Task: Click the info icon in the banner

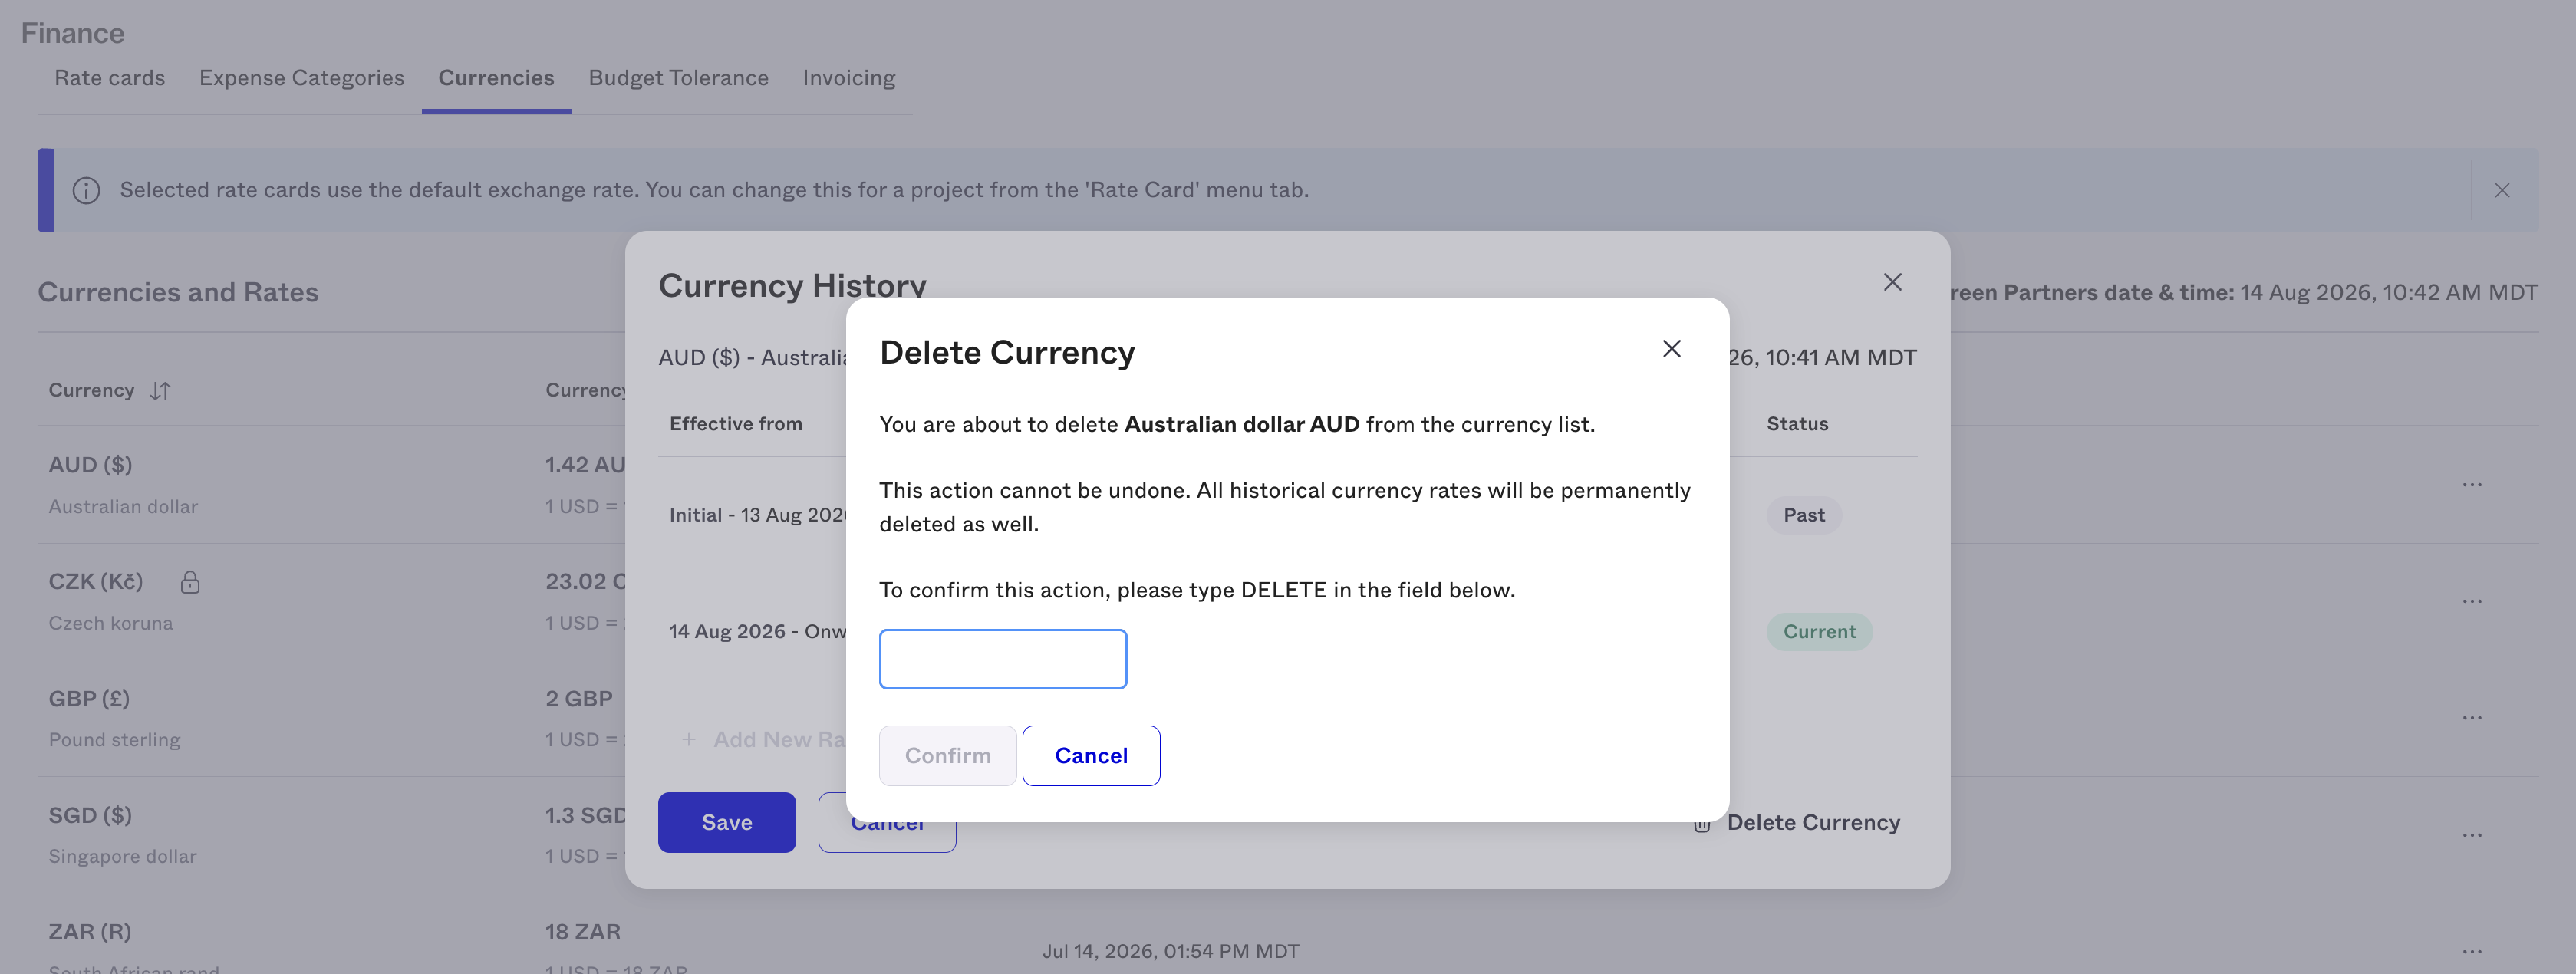Action: pyautogui.click(x=87, y=190)
